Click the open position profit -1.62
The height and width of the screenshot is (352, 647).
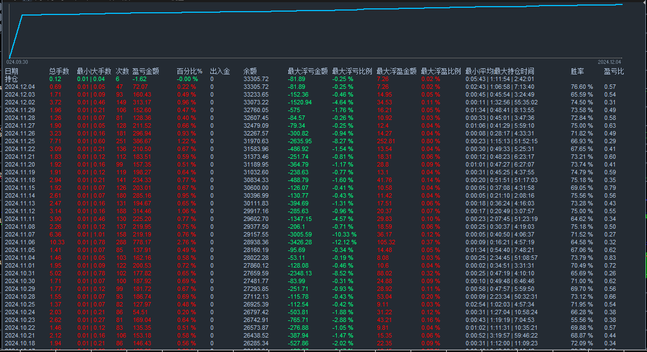point(139,79)
